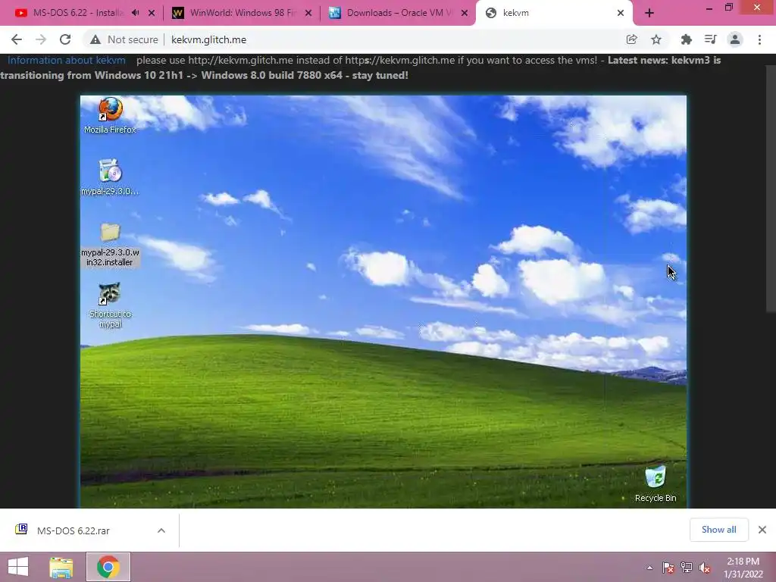Click the muted volume tray icon

(x=704, y=568)
